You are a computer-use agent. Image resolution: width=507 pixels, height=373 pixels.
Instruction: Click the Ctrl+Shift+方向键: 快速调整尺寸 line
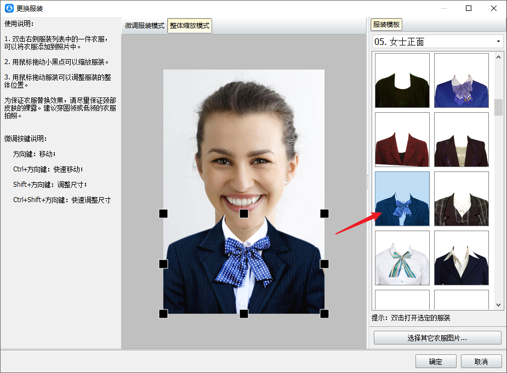point(62,200)
